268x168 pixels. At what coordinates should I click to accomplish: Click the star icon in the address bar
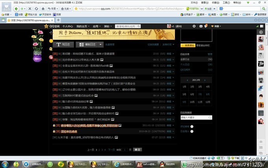coord(76,9)
